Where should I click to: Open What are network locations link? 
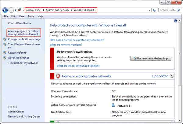(x=66, y=45)
